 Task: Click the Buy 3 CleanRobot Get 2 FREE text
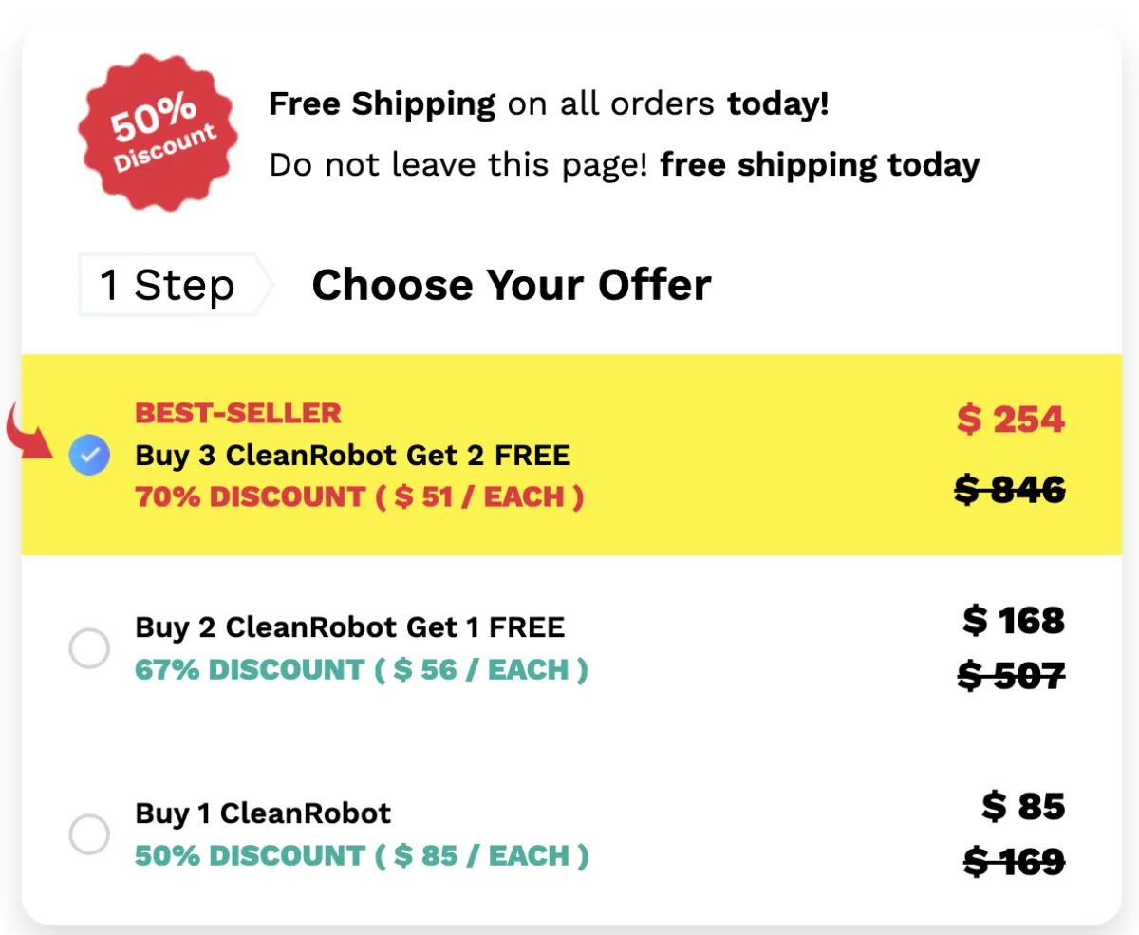tap(353, 456)
